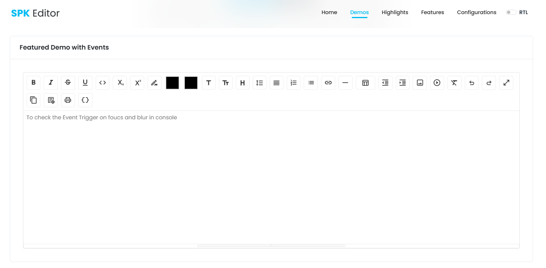
Task: Navigate to the Features page
Action: (432, 12)
